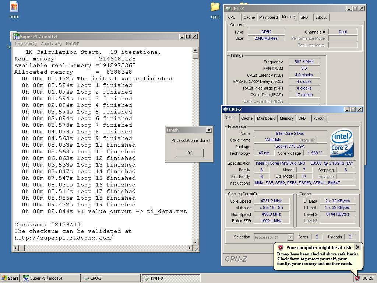
Task: Click the 'Loop 19 finished' line
Action: click(79, 205)
